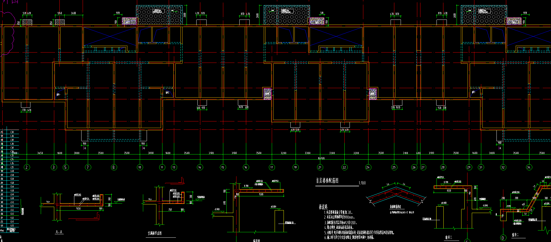Click note line 4 in slab notes
The height and width of the screenshot is (242, 551).
[x=339, y=227]
